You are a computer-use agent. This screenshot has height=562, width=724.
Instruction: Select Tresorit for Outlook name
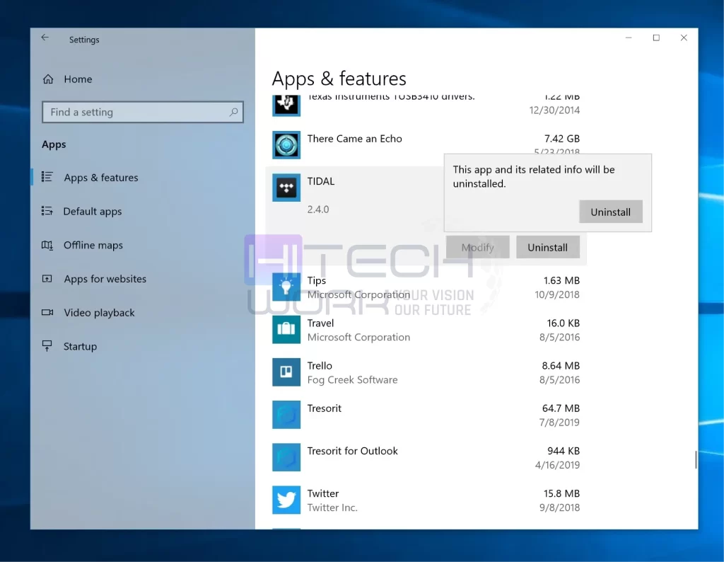click(x=352, y=451)
